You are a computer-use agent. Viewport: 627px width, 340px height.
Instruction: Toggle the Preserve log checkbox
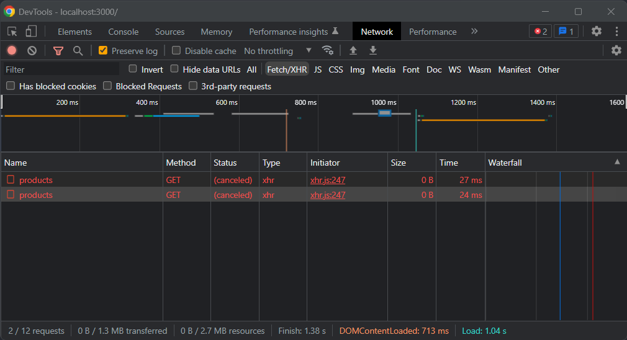tap(103, 50)
